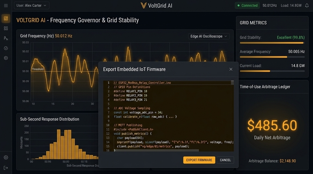This screenshot has height=174, width=313.
Task: Click the Load: 14.8GW top bar text
Action: tap(291, 5)
